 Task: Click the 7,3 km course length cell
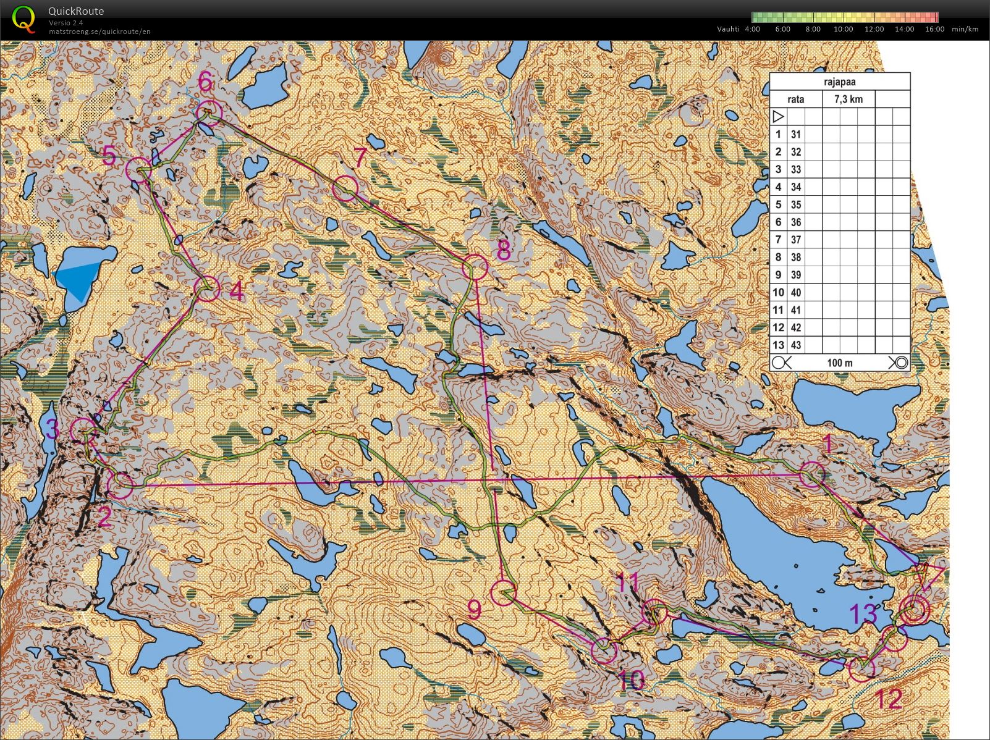(x=848, y=99)
